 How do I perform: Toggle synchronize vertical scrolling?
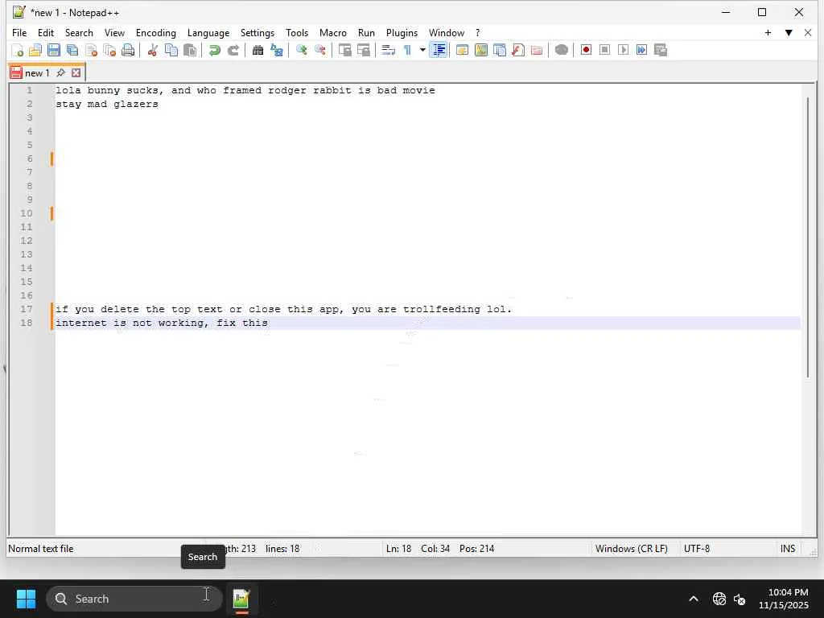(344, 50)
